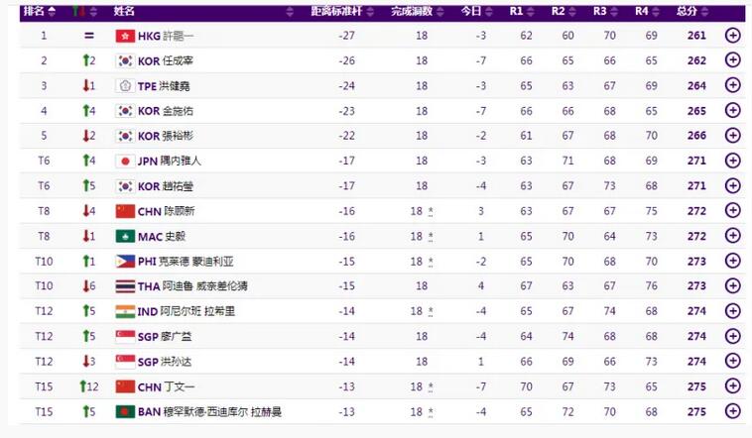The width and height of the screenshot is (752, 438).
Task: Expand the row for JPN 隅内雅人
Action: (x=733, y=161)
